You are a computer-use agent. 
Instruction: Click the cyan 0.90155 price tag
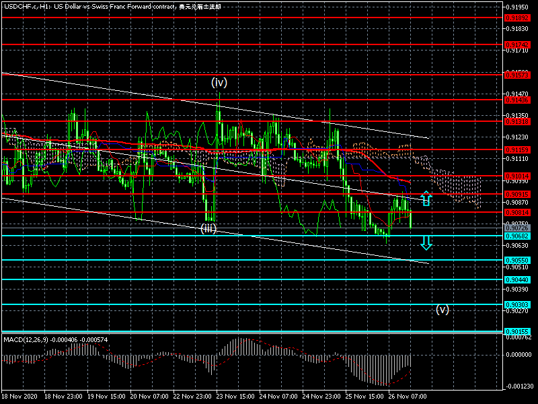click(x=517, y=331)
